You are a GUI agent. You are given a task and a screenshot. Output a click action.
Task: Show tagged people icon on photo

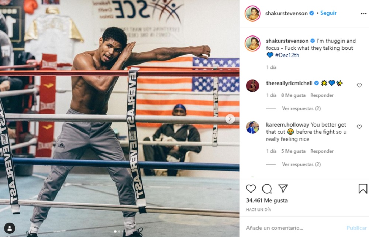[x=10, y=228]
